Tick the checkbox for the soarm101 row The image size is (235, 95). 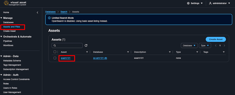55,58
